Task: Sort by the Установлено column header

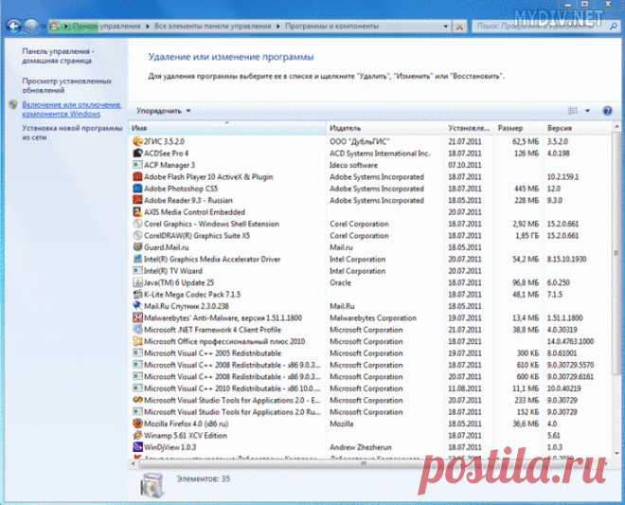Action: tap(469, 128)
